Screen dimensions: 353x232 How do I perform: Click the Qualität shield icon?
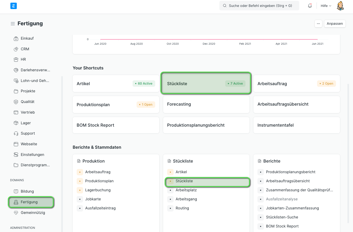pos(16,102)
